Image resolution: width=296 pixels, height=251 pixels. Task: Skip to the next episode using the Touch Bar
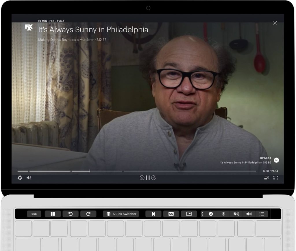pos(153,214)
